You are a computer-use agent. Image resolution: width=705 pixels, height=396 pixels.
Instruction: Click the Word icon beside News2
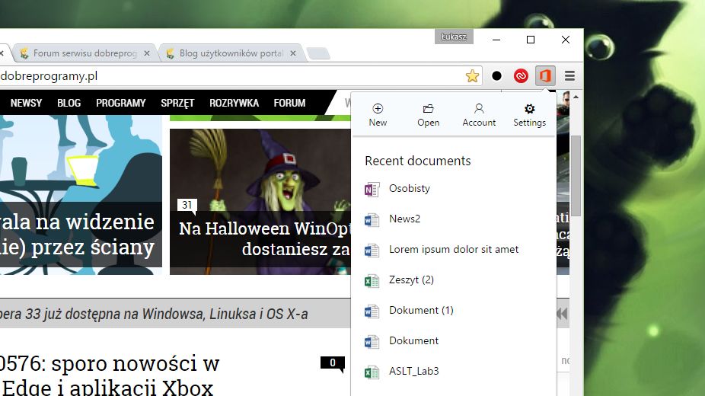(x=372, y=220)
